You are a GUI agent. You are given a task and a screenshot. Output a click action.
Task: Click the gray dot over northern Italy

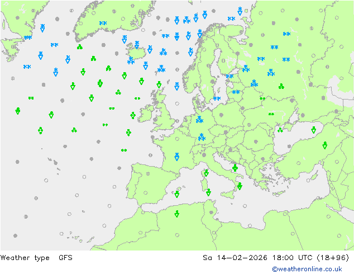click(x=204, y=155)
